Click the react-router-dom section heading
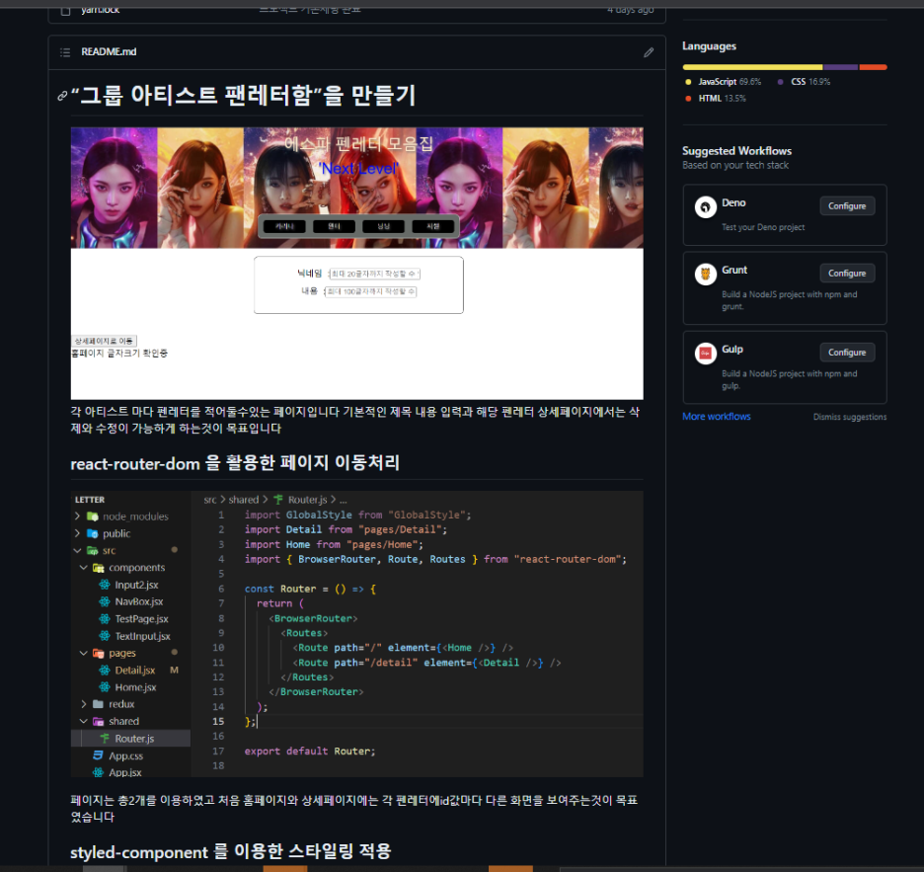This screenshot has width=924, height=872. coord(235,463)
